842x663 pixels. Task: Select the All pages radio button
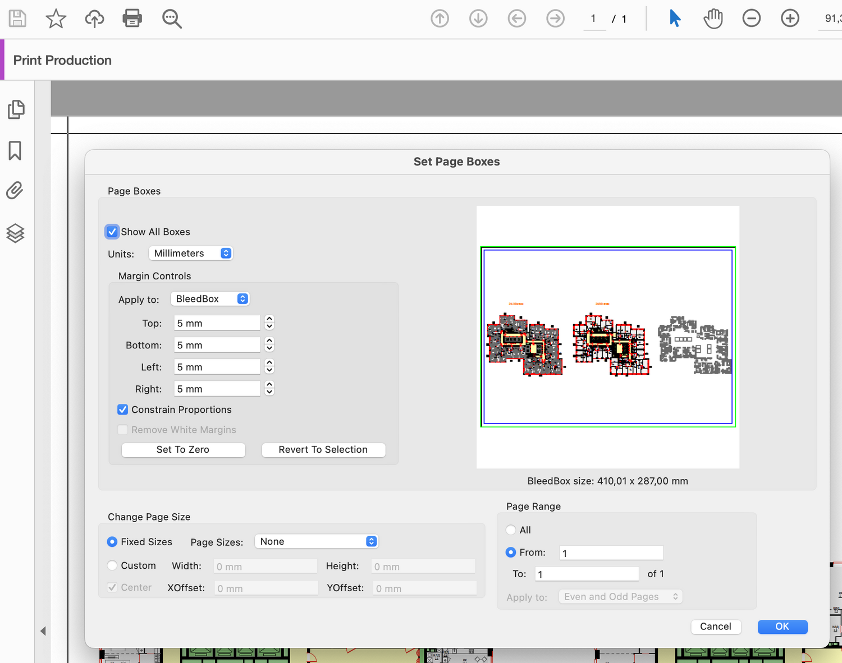(x=511, y=530)
